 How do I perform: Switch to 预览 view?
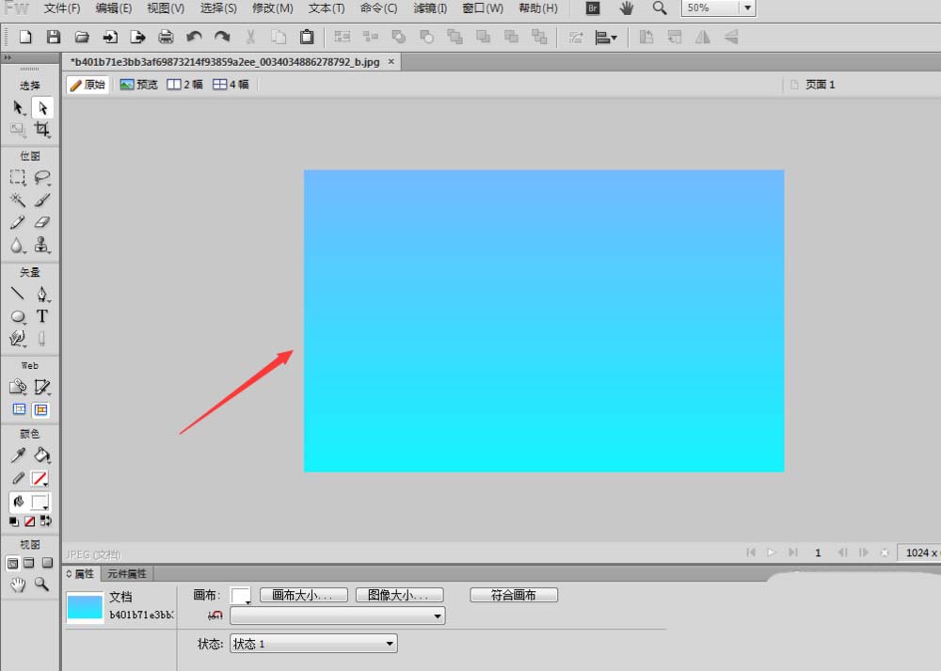138,85
